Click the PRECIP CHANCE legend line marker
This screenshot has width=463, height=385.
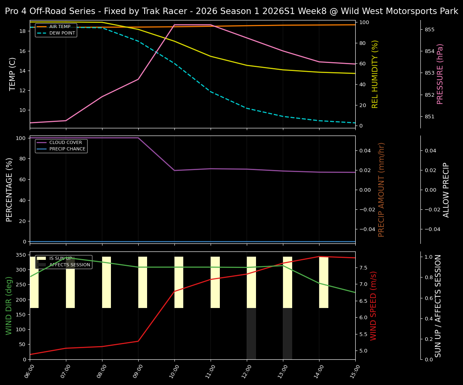42,149
